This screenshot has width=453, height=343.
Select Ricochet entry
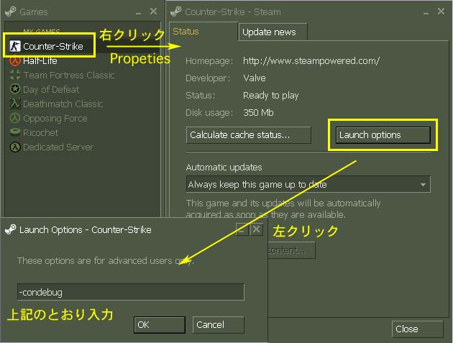[x=40, y=132]
